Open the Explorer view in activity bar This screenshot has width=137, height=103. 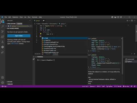pyautogui.click(x=3, y=21)
